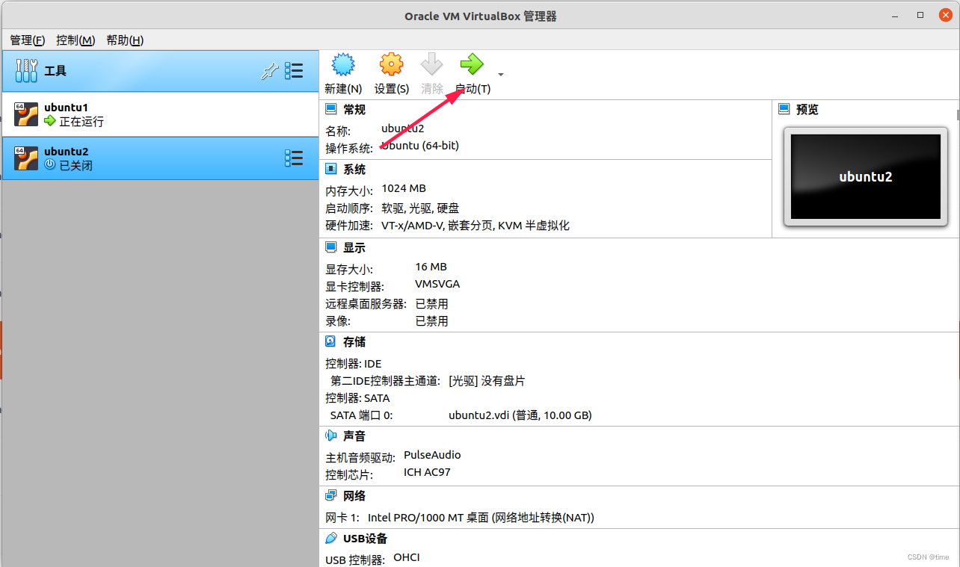Click the Storage section disk icon

331,341
